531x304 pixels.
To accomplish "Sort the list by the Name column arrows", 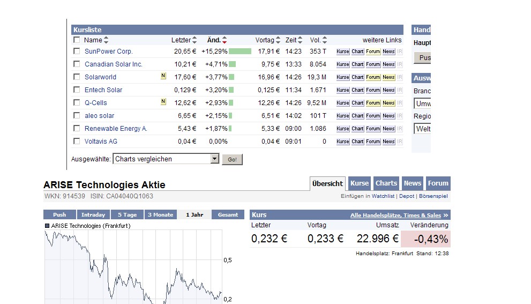I will [106, 40].
